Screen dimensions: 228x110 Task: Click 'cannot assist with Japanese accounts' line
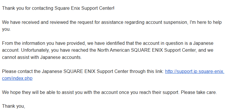click(42, 57)
